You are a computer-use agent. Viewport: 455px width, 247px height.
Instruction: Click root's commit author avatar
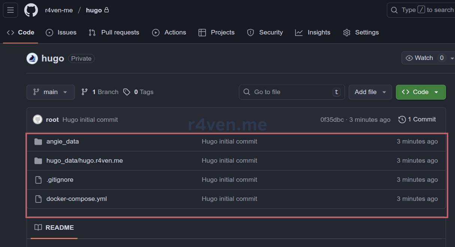click(x=37, y=120)
